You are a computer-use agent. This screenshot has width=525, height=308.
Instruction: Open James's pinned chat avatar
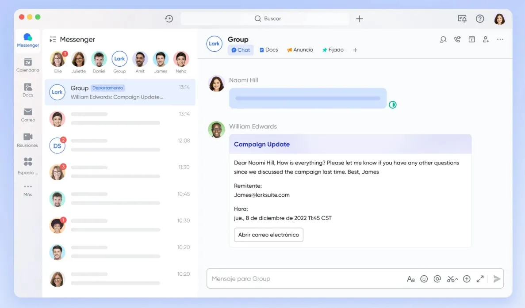click(x=161, y=59)
